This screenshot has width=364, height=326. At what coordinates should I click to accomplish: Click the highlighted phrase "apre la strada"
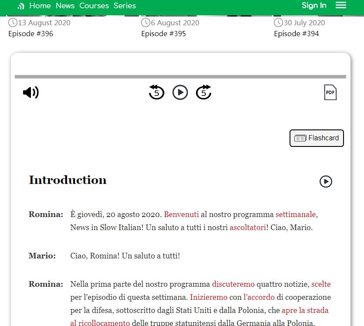coord(305,310)
